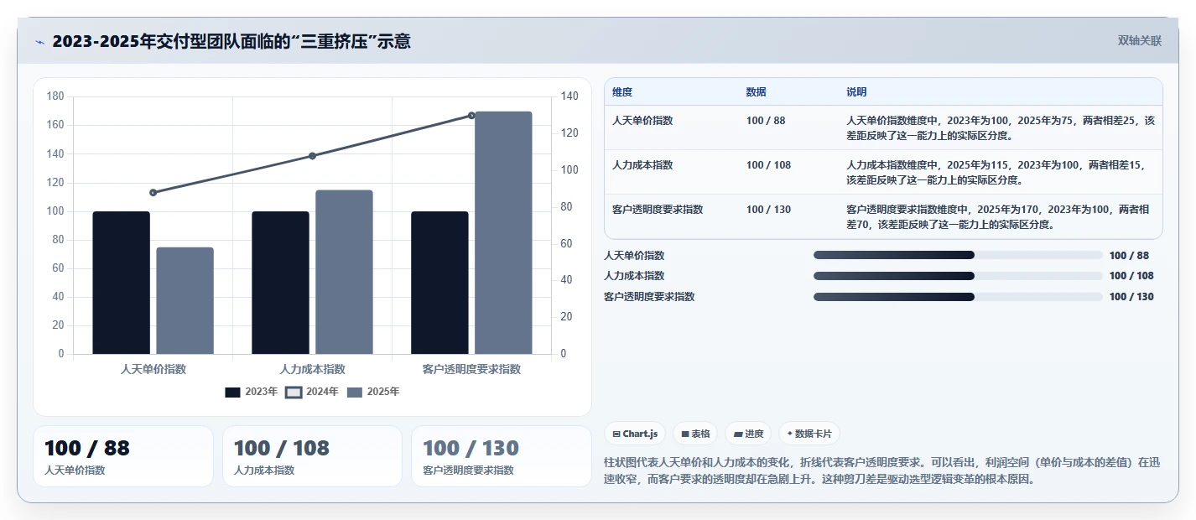
Task: Click the 说明 column header in the table
Action: coord(856,92)
